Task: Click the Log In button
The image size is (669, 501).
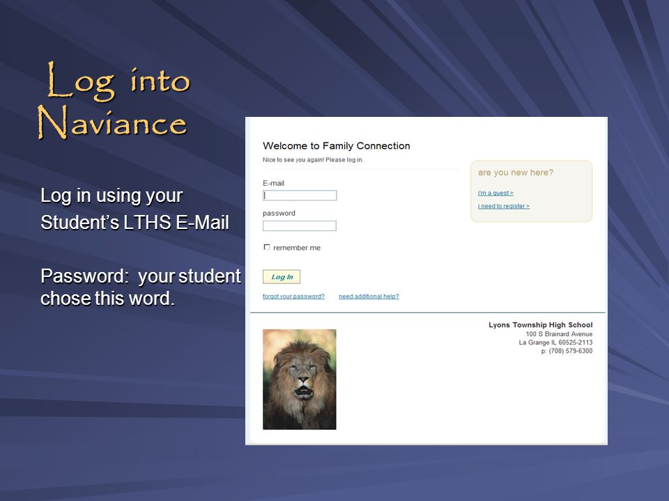Action: point(282,277)
